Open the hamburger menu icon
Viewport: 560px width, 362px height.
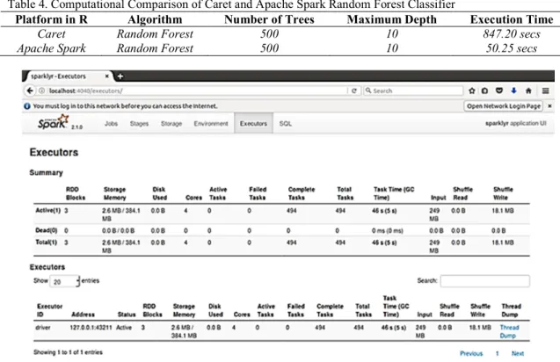545,90
